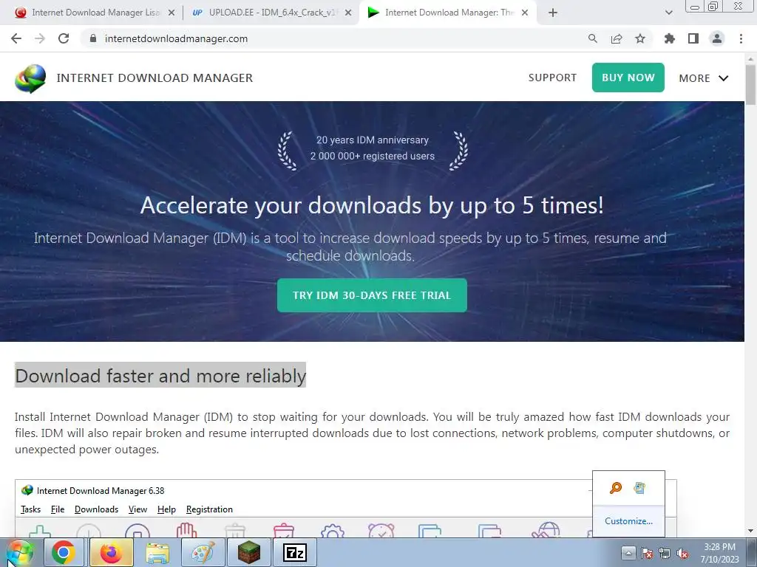
Task: Open the Minecraft block taskbar icon
Action: point(249,552)
